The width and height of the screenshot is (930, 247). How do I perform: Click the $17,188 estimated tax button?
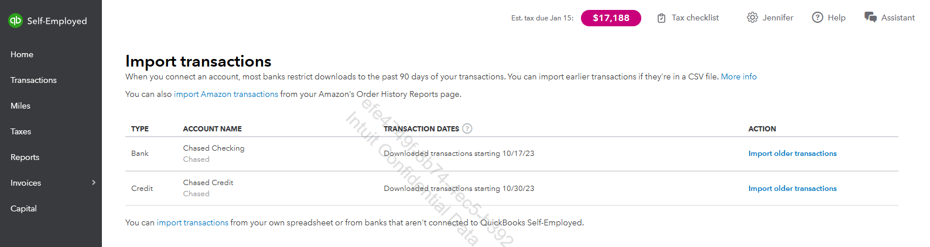(611, 18)
